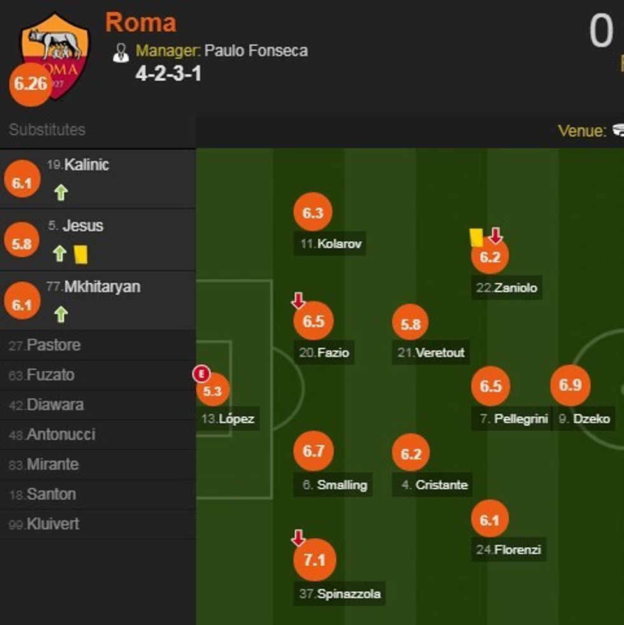Click the red error badge beside López
Image resolution: width=624 pixels, height=625 pixels.
click(x=201, y=374)
